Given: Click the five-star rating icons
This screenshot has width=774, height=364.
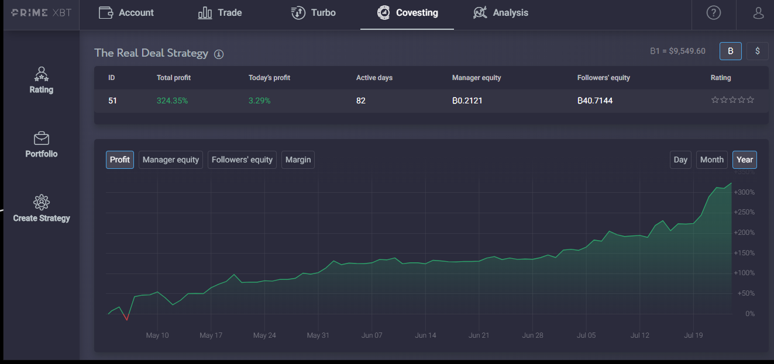Looking at the screenshot, I should [732, 100].
